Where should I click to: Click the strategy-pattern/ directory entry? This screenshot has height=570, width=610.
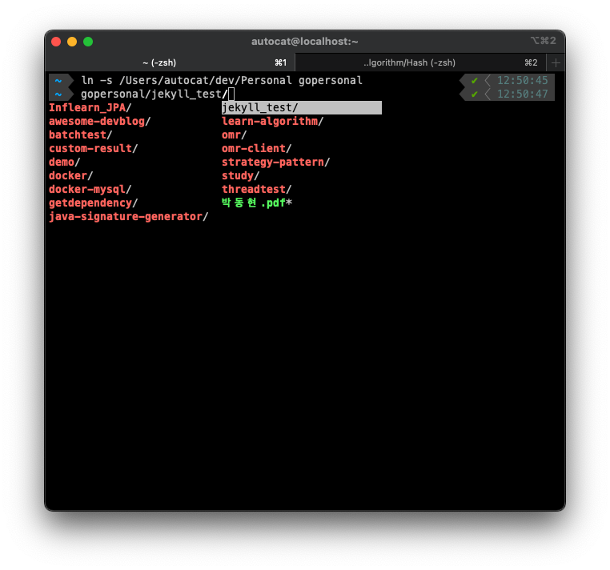pos(276,163)
